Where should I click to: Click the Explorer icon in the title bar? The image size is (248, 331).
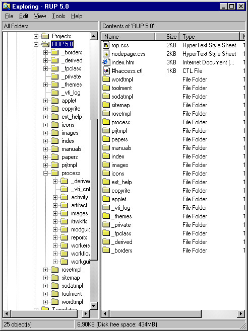(x=7, y=7)
